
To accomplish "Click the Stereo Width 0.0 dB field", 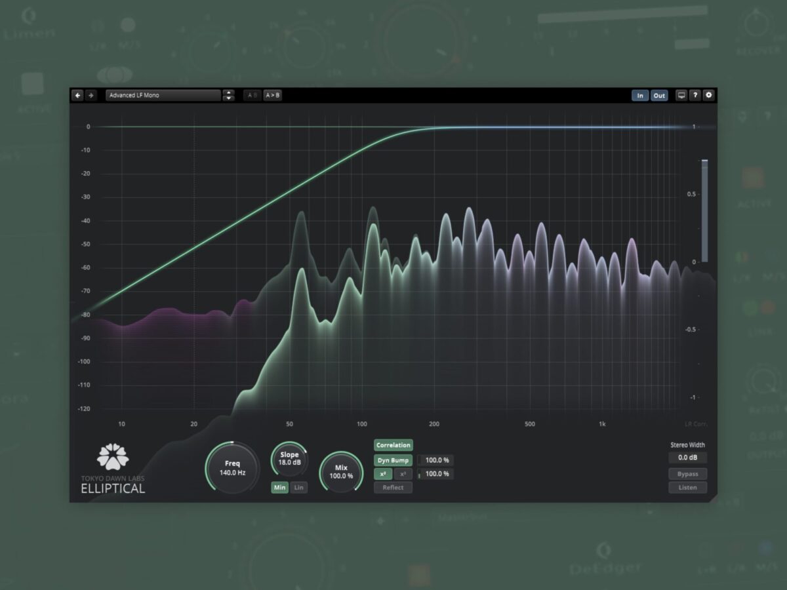I will click(x=687, y=458).
